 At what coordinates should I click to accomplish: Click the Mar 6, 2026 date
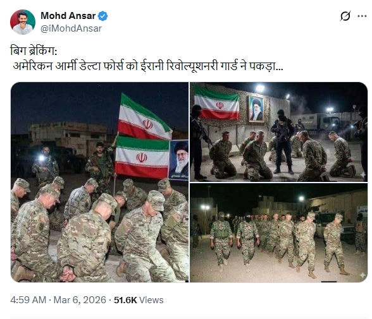click(x=80, y=300)
